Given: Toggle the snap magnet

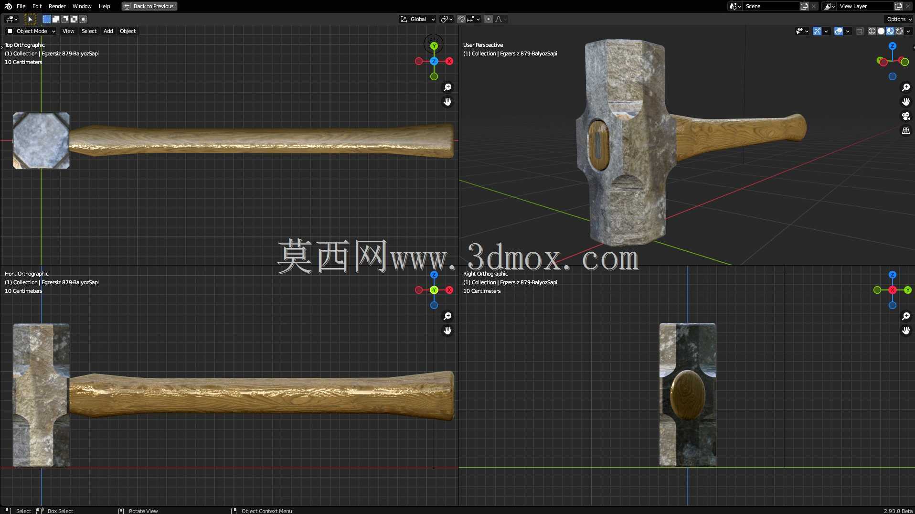Looking at the screenshot, I should 461,19.
